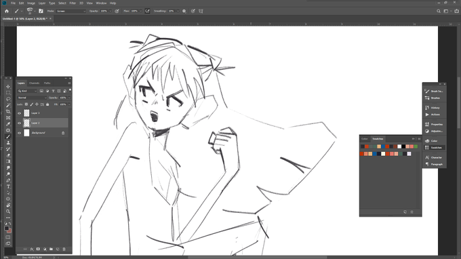Open the Flow dropdown arrow
Image resolution: width=461 pixels, height=259 pixels.
point(141,11)
